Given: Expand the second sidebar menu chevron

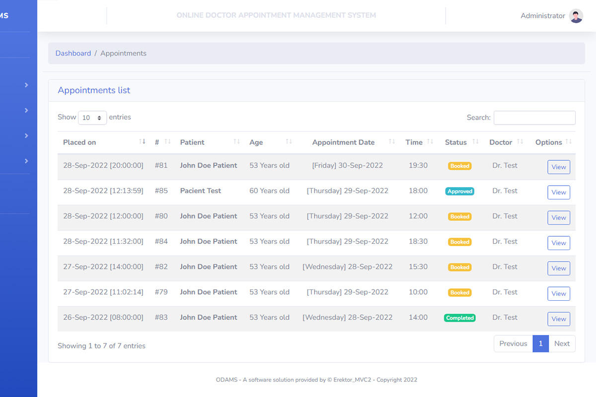Looking at the screenshot, I should coord(26,111).
